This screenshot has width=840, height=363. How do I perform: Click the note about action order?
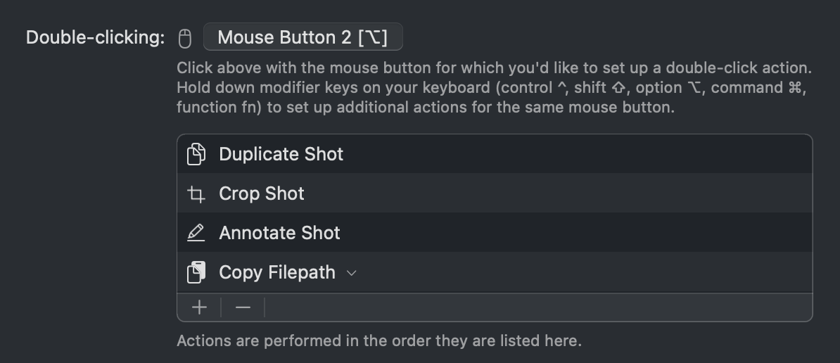[379, 341]
